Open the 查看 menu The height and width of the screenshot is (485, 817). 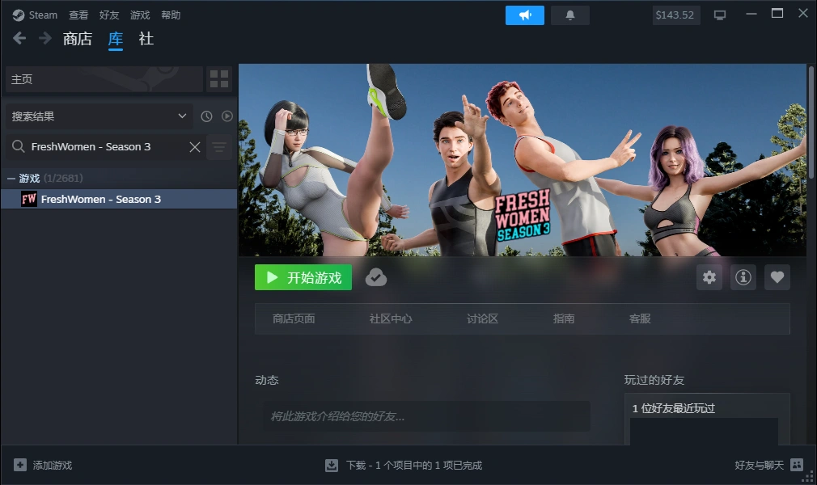point(78,15)
